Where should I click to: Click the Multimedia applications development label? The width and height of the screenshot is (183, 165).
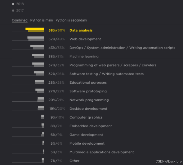coord(102,152)
